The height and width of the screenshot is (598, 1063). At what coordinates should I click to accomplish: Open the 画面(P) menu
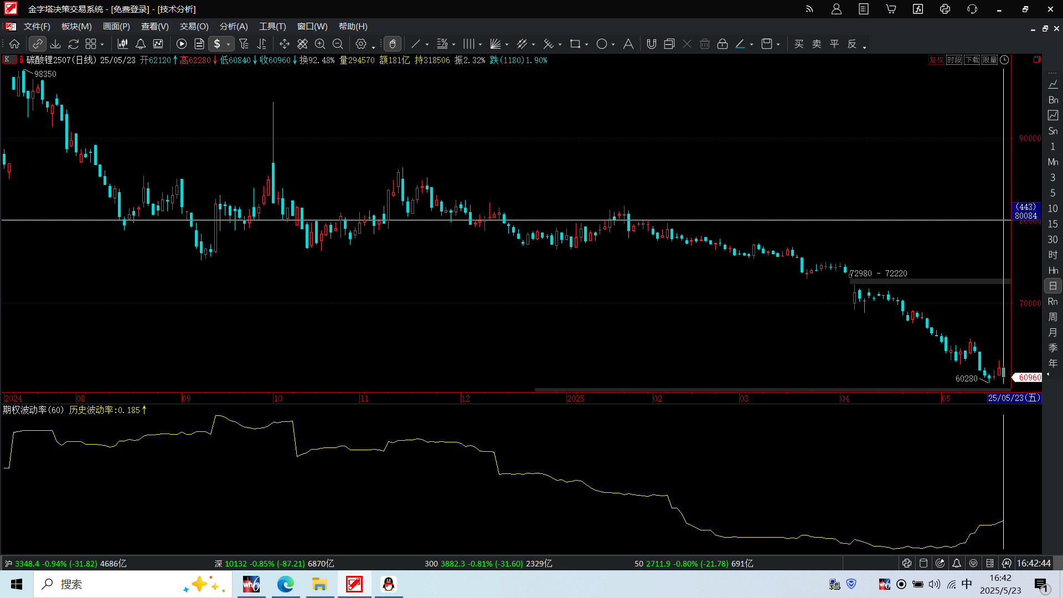(116, 27)
